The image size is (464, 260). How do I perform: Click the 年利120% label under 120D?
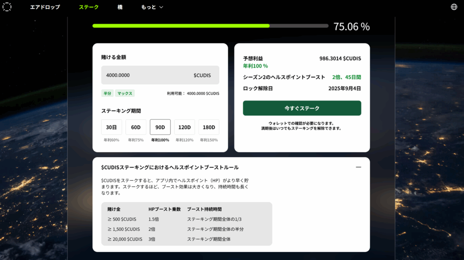tap(184, 140)
